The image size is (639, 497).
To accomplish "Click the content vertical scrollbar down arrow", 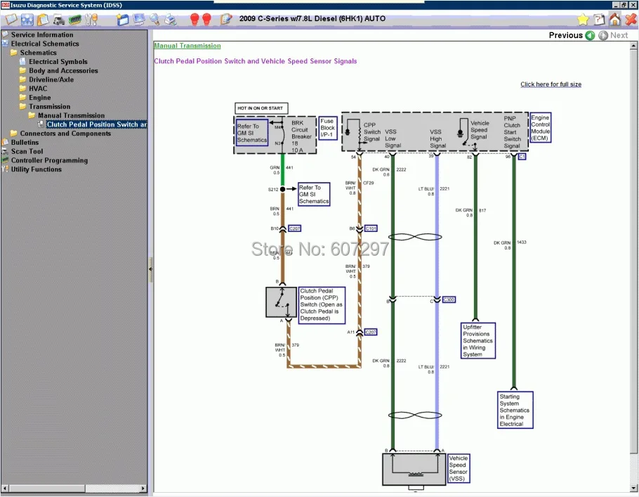I will [633, 488].
